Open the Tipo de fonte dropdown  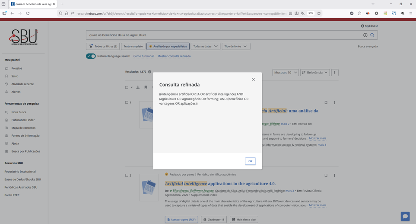[x=235, y=46]
